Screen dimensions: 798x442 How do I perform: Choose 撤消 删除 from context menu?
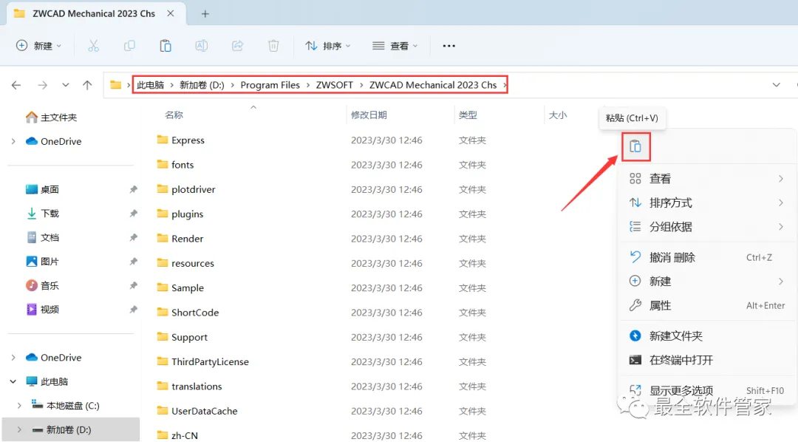click(707, 257)
